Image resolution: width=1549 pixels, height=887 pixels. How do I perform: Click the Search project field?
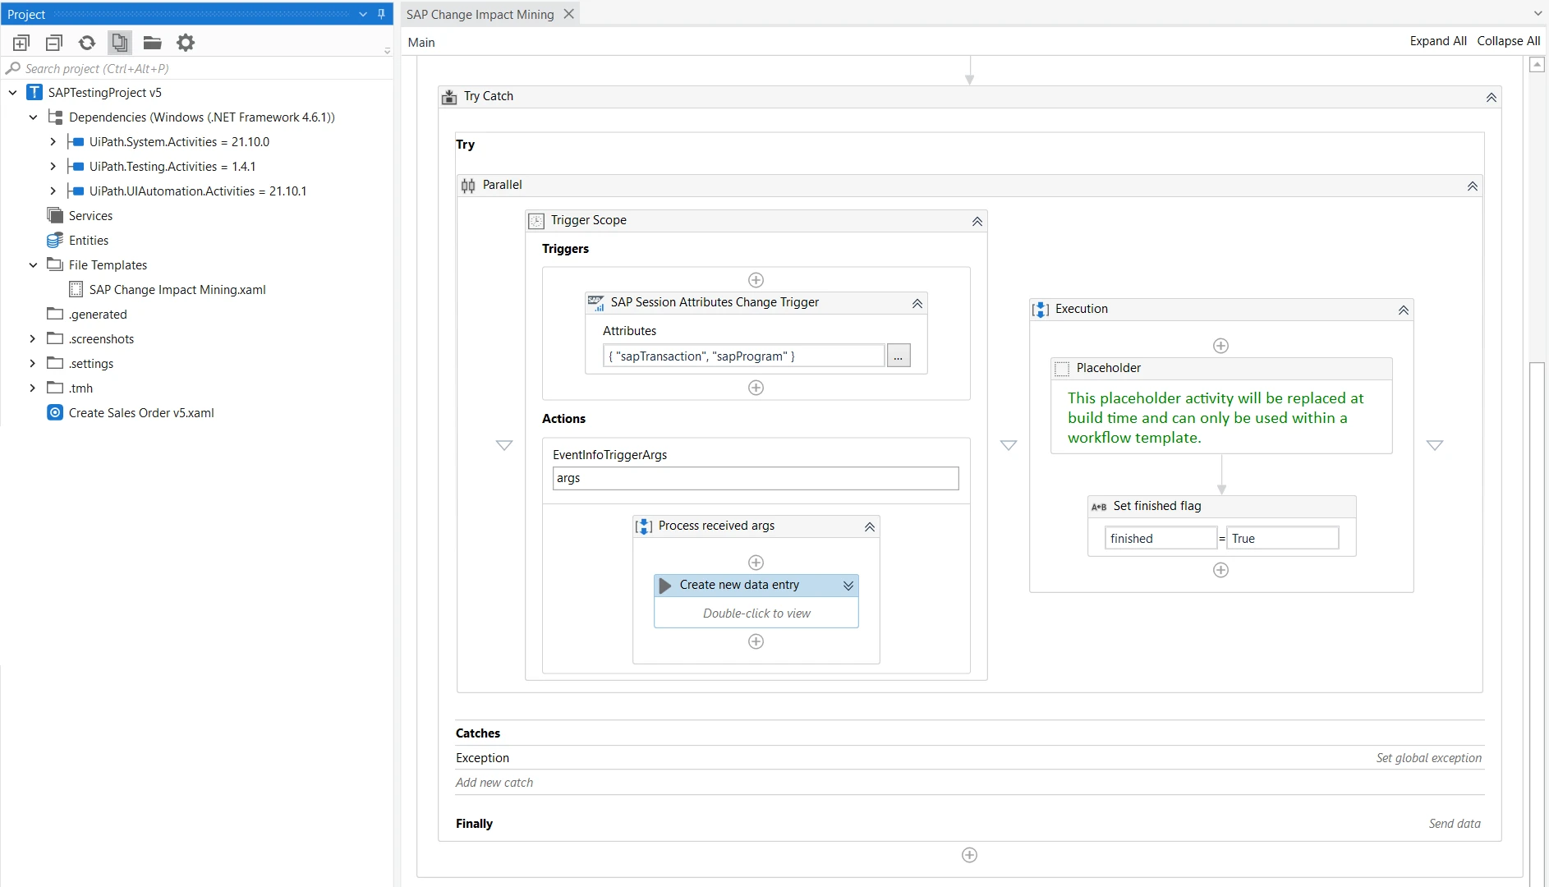pos(197,68)
